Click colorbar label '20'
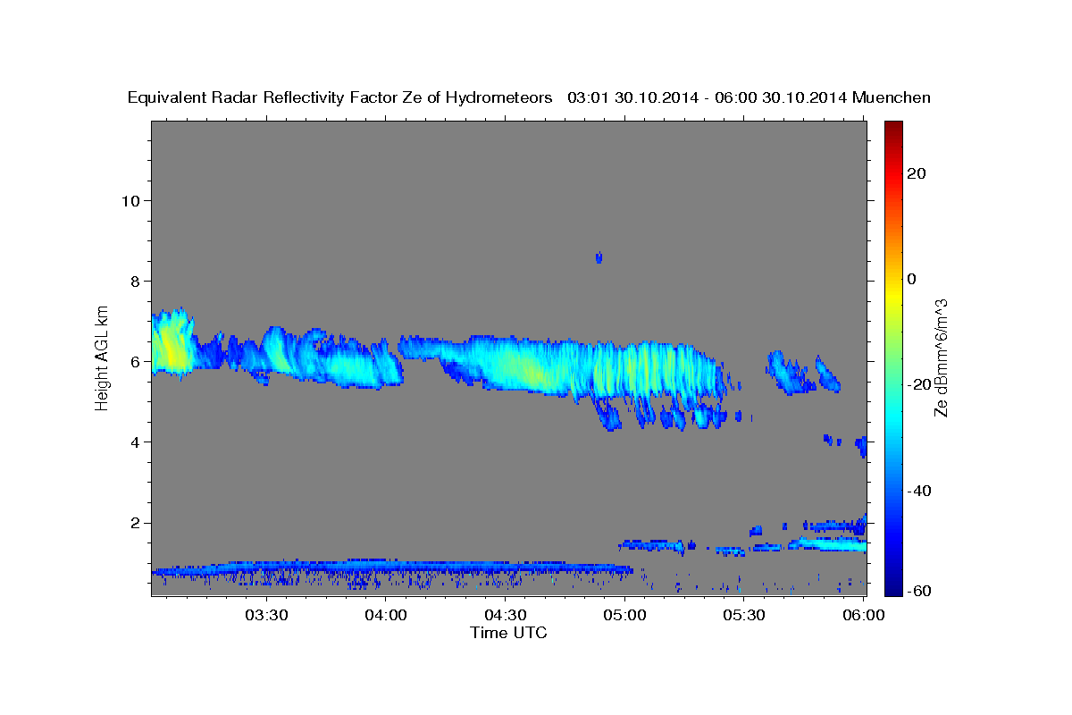Image resolution: width=1072 pixels, height=715 pixels. [917, 173]
